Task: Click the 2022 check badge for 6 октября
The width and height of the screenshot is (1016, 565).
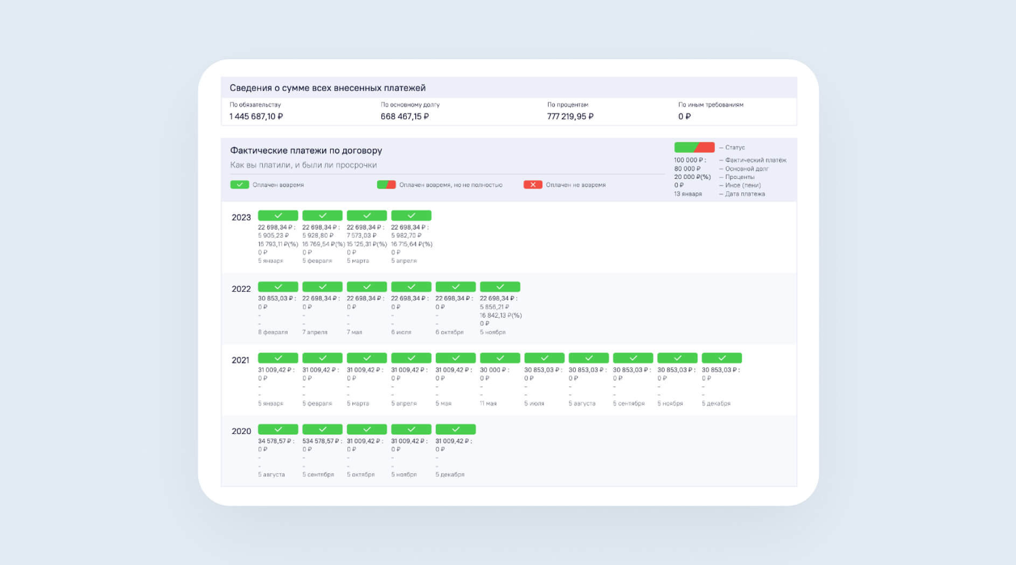Action: point(456,287)
